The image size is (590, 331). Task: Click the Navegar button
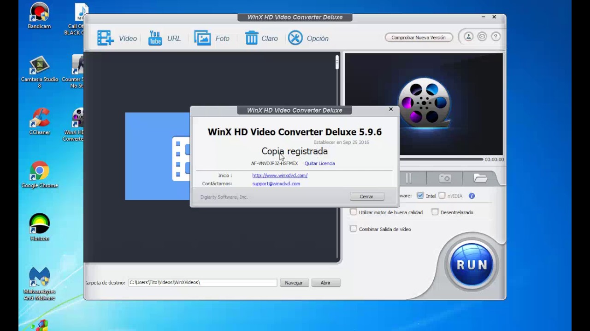pyautogui.click(x=294, y=283)
